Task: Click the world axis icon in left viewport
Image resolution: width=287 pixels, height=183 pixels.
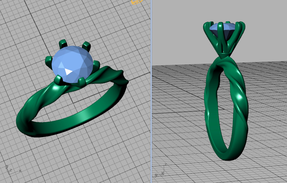Action: 13,170
